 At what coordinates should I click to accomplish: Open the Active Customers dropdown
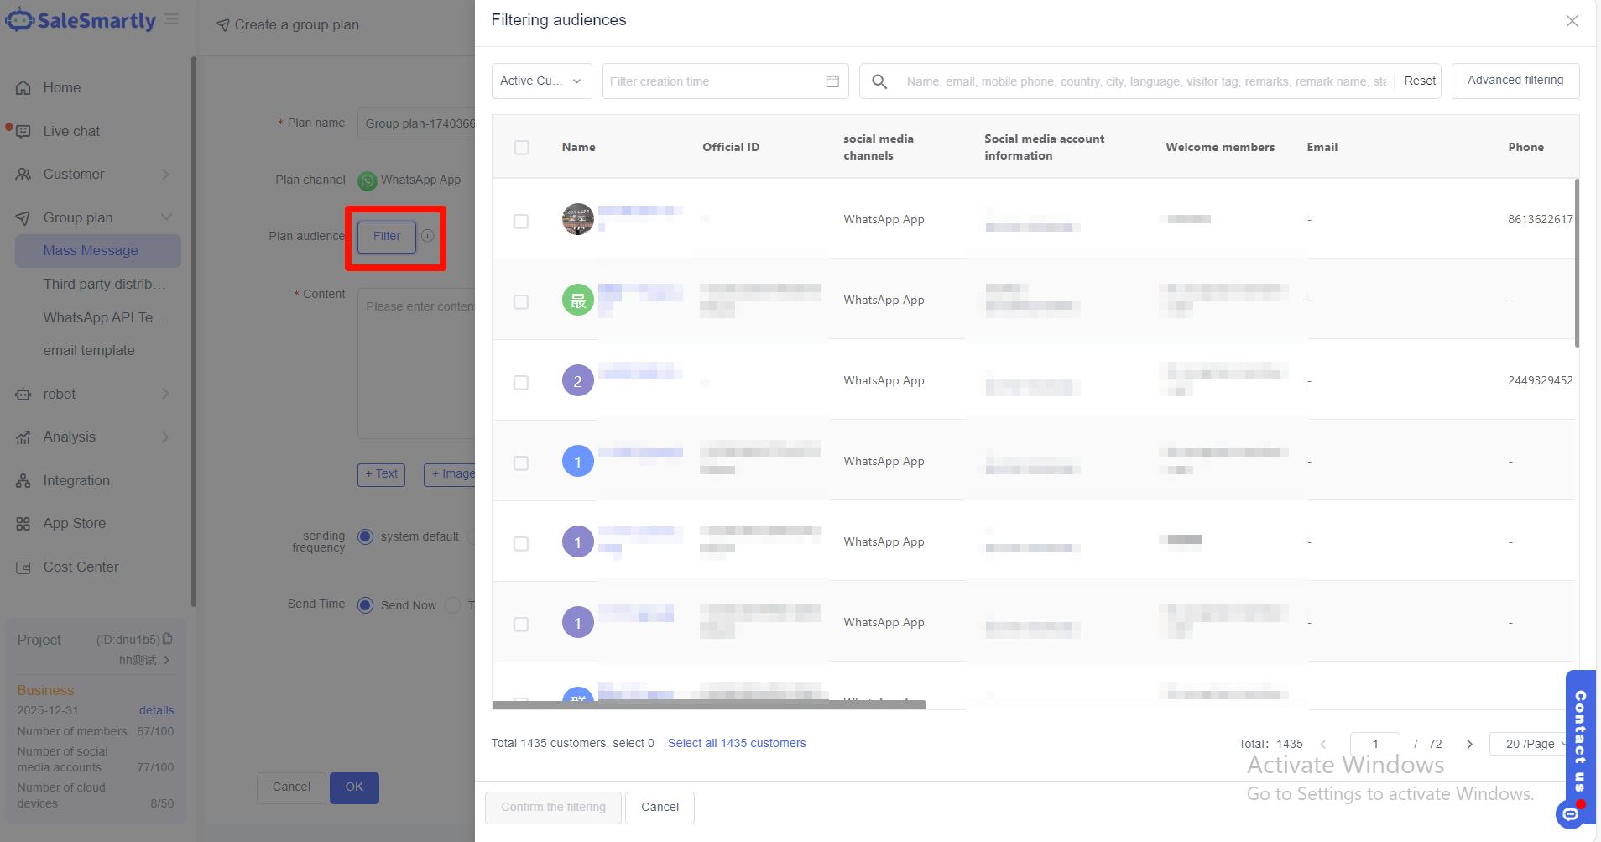click(x=541, y=81)
